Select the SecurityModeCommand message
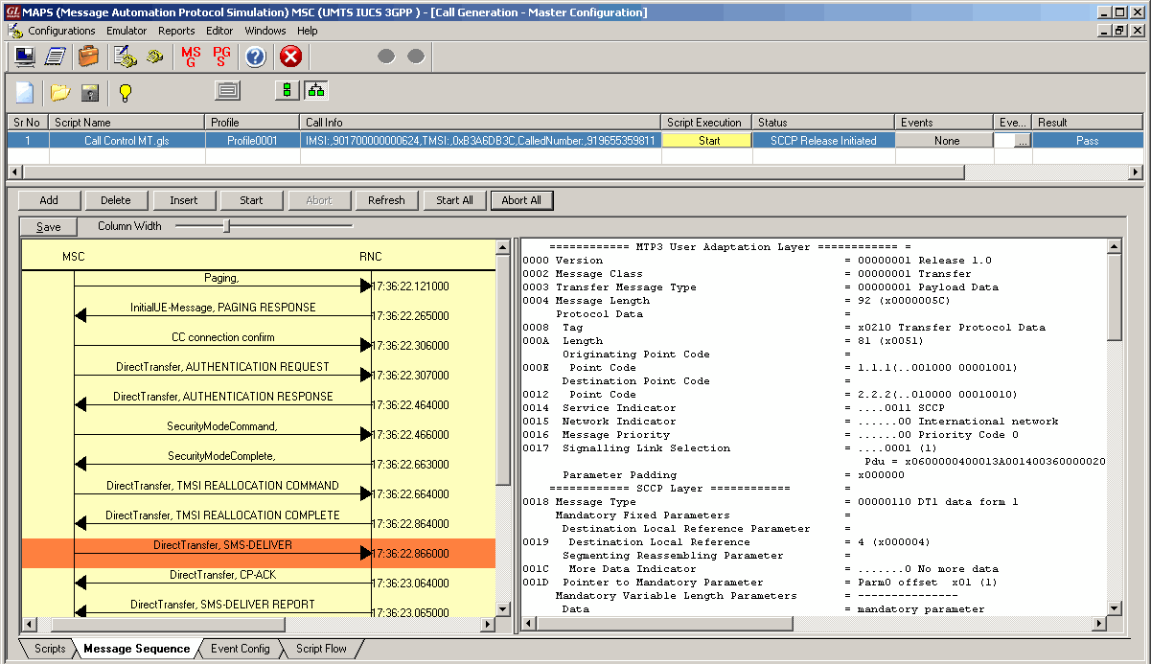 point(222,426)
